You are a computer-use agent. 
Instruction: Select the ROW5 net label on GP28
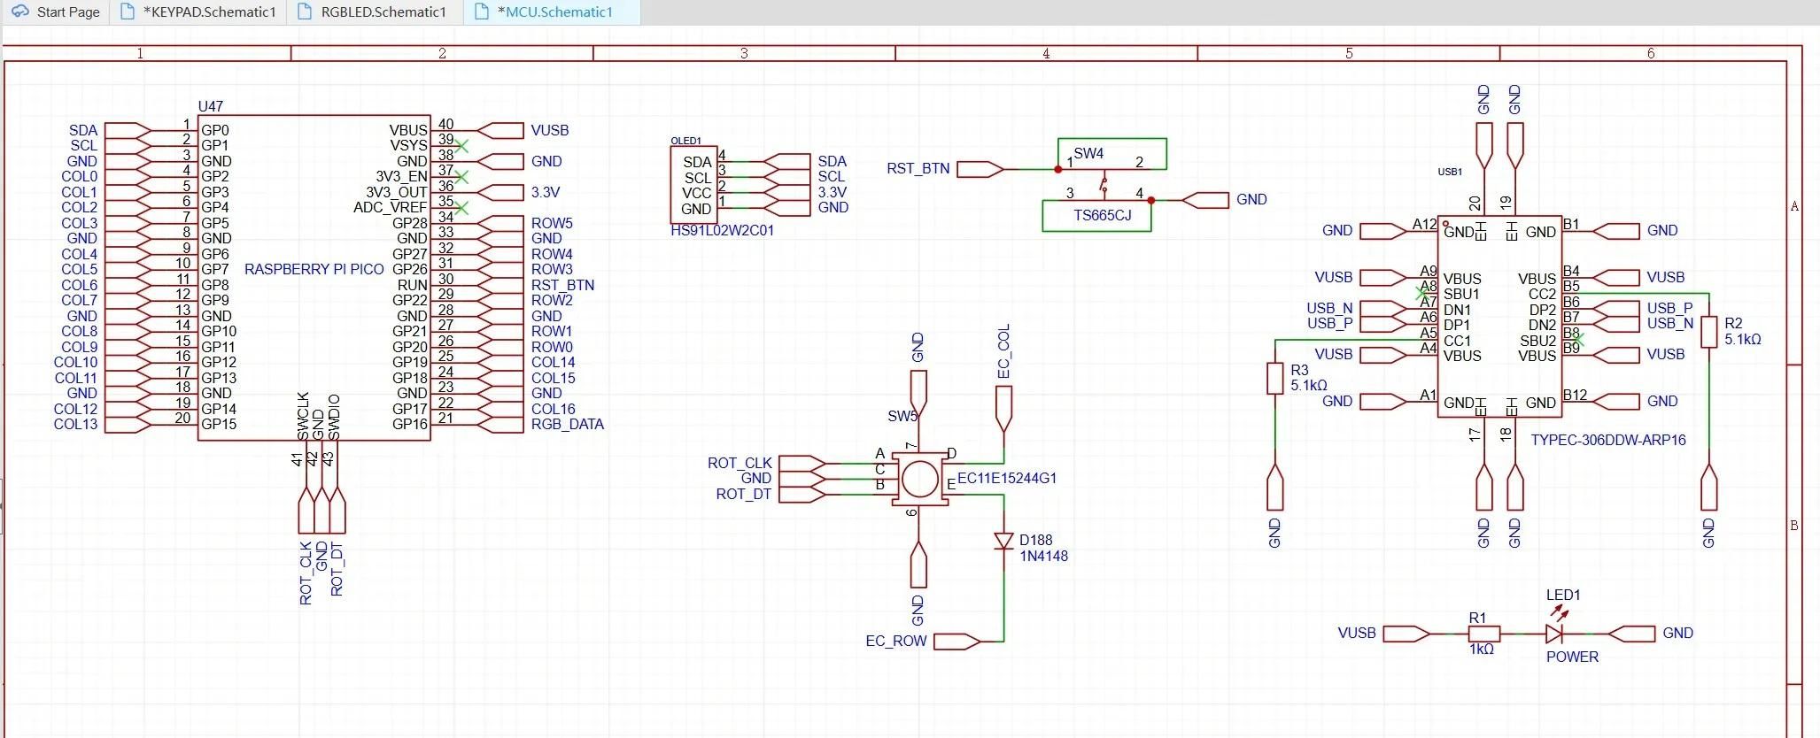click(552, 223)
